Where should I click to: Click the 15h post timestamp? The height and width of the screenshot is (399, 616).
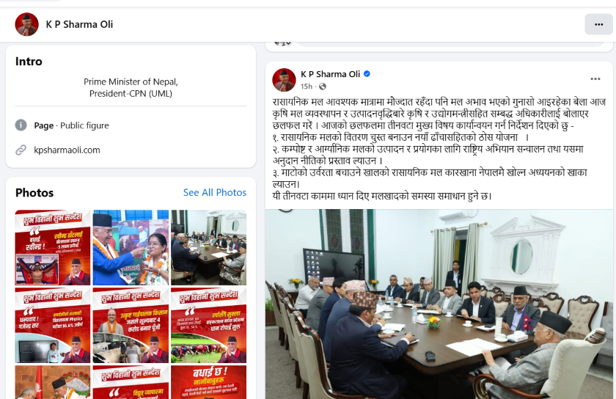(x=307, y=87)
